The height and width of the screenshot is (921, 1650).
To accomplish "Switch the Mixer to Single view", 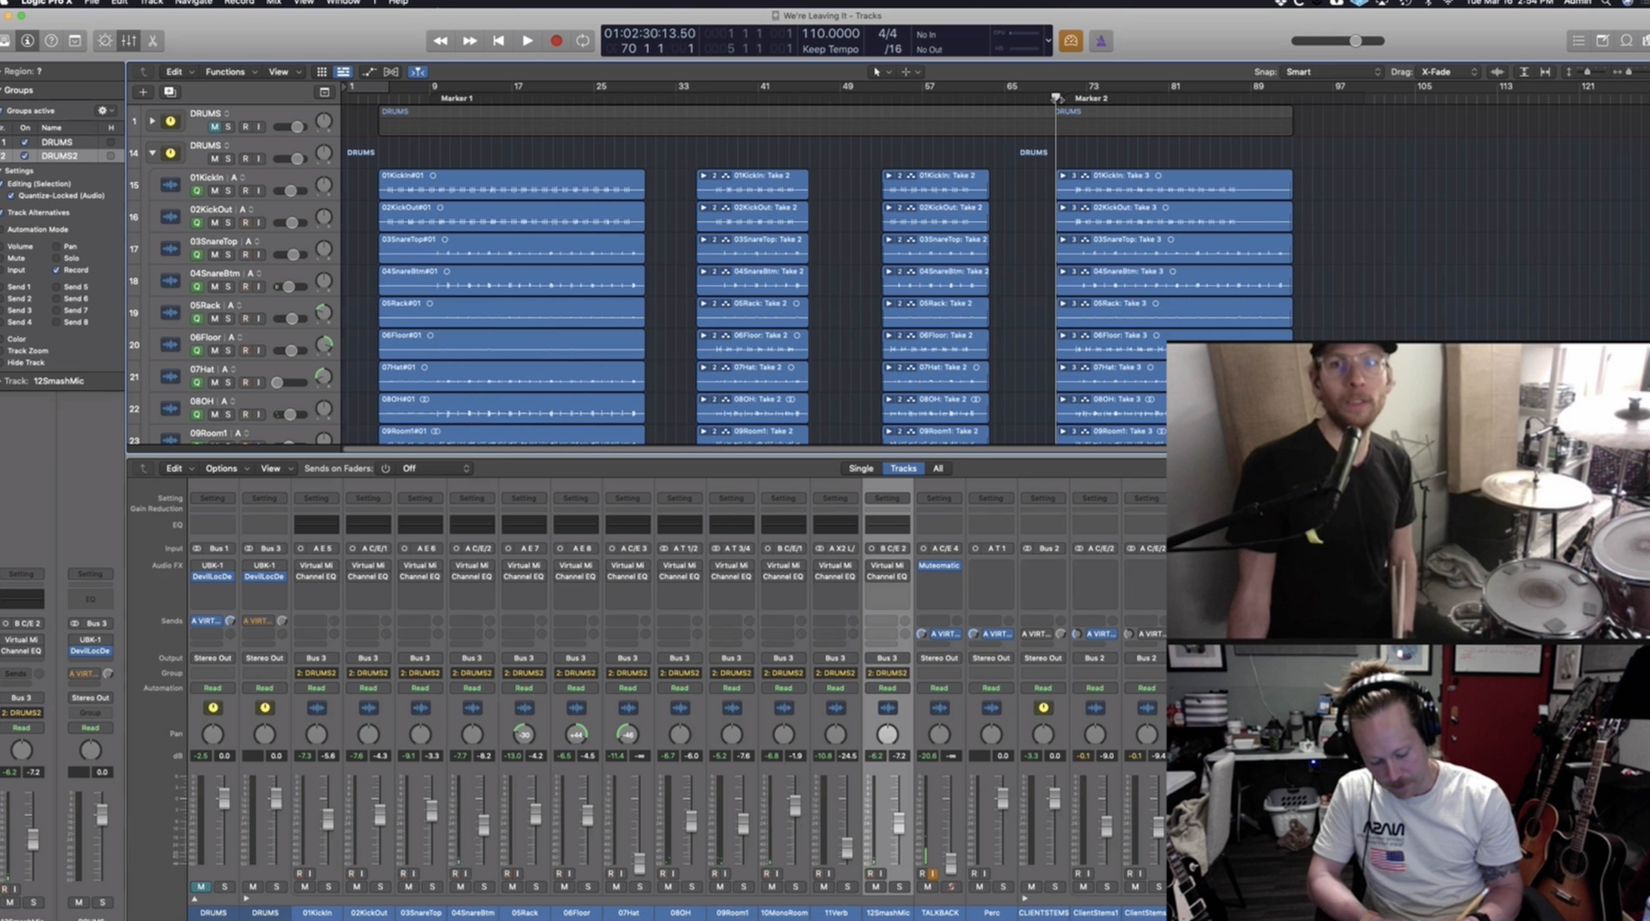I will [861, 468].
